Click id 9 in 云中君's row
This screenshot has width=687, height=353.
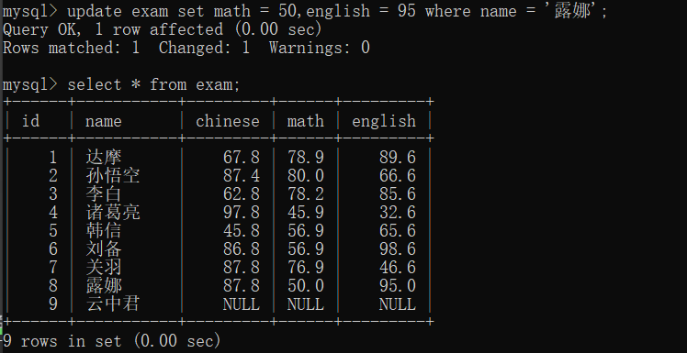click(x=53, y=304)
